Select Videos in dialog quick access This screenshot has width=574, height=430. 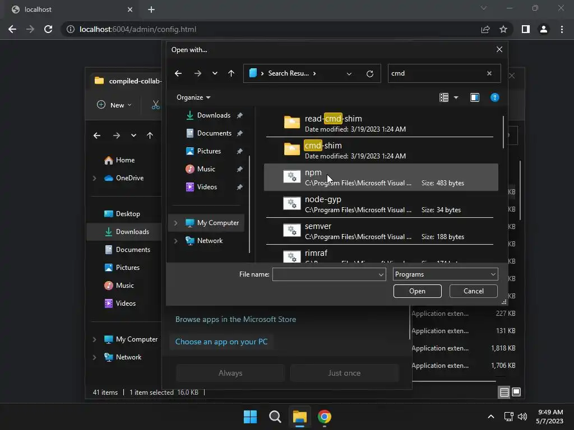[x=209, y=187]
